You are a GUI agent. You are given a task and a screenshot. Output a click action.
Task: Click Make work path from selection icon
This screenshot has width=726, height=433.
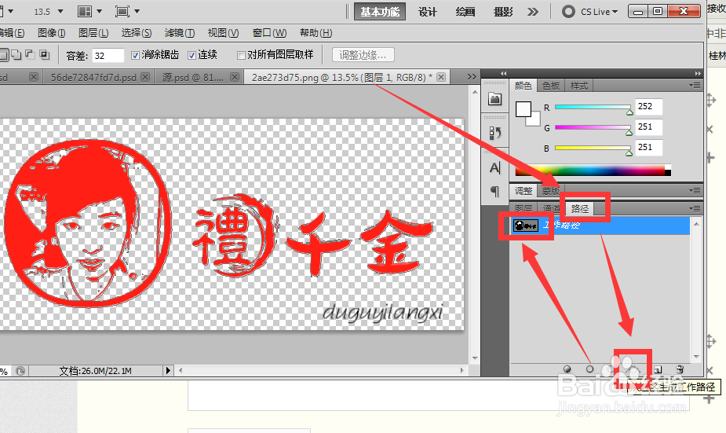634,369
